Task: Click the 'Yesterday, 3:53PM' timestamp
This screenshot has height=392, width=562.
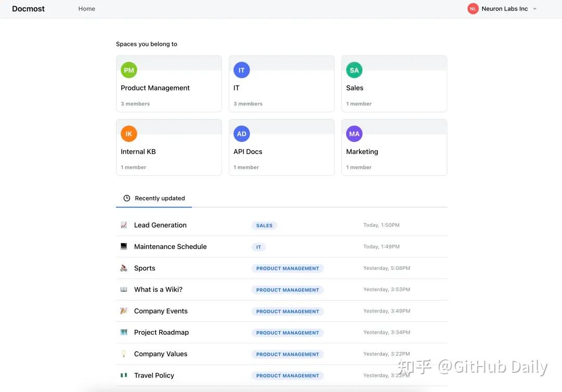Action: click(386, 289)
